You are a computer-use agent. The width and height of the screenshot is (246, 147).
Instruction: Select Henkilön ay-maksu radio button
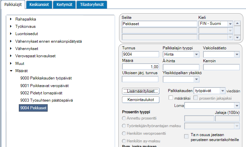[x=124, y=141]
